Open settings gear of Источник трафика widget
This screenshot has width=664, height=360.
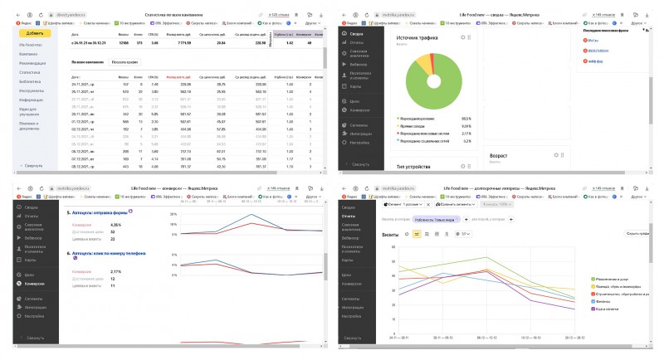point(463,37)
